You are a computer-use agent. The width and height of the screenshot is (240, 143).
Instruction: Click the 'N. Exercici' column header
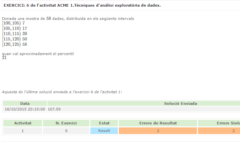(x=66, y=123)
